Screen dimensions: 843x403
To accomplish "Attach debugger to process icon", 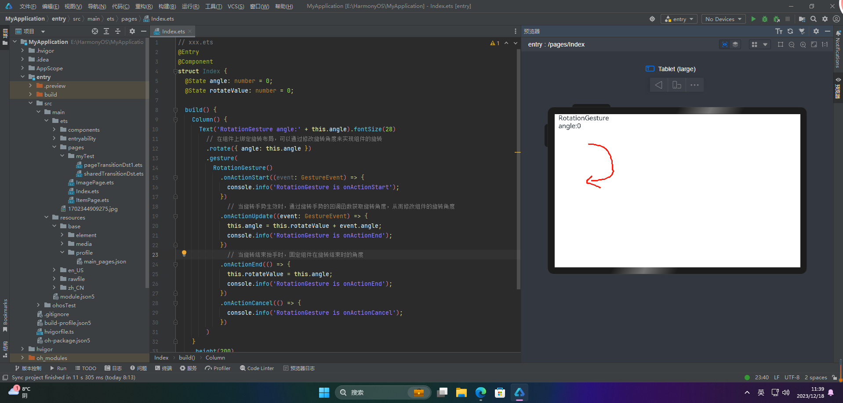I will [x=777, y=19].
